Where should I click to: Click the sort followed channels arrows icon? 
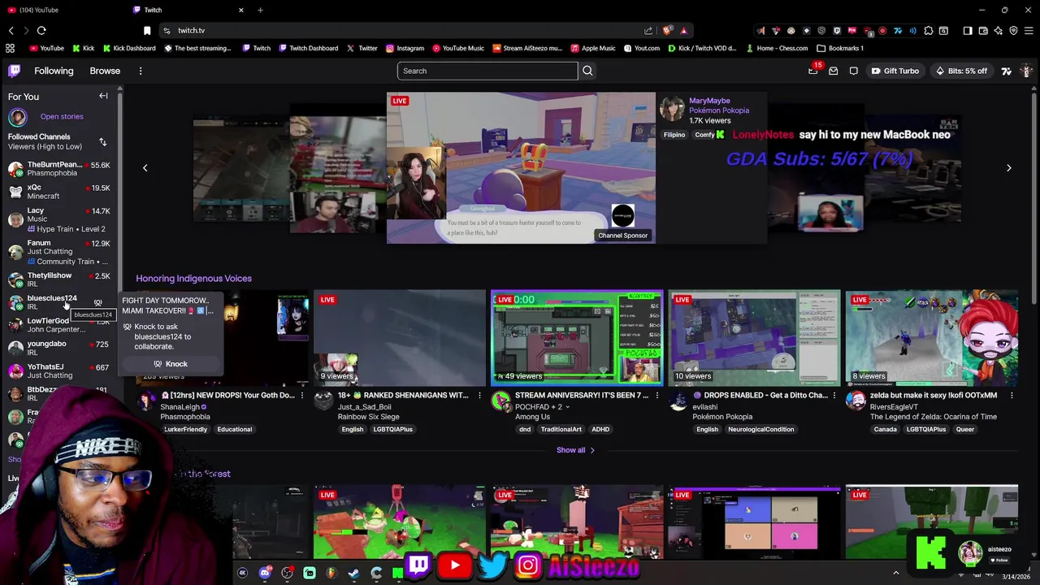[x=102, y=142]
